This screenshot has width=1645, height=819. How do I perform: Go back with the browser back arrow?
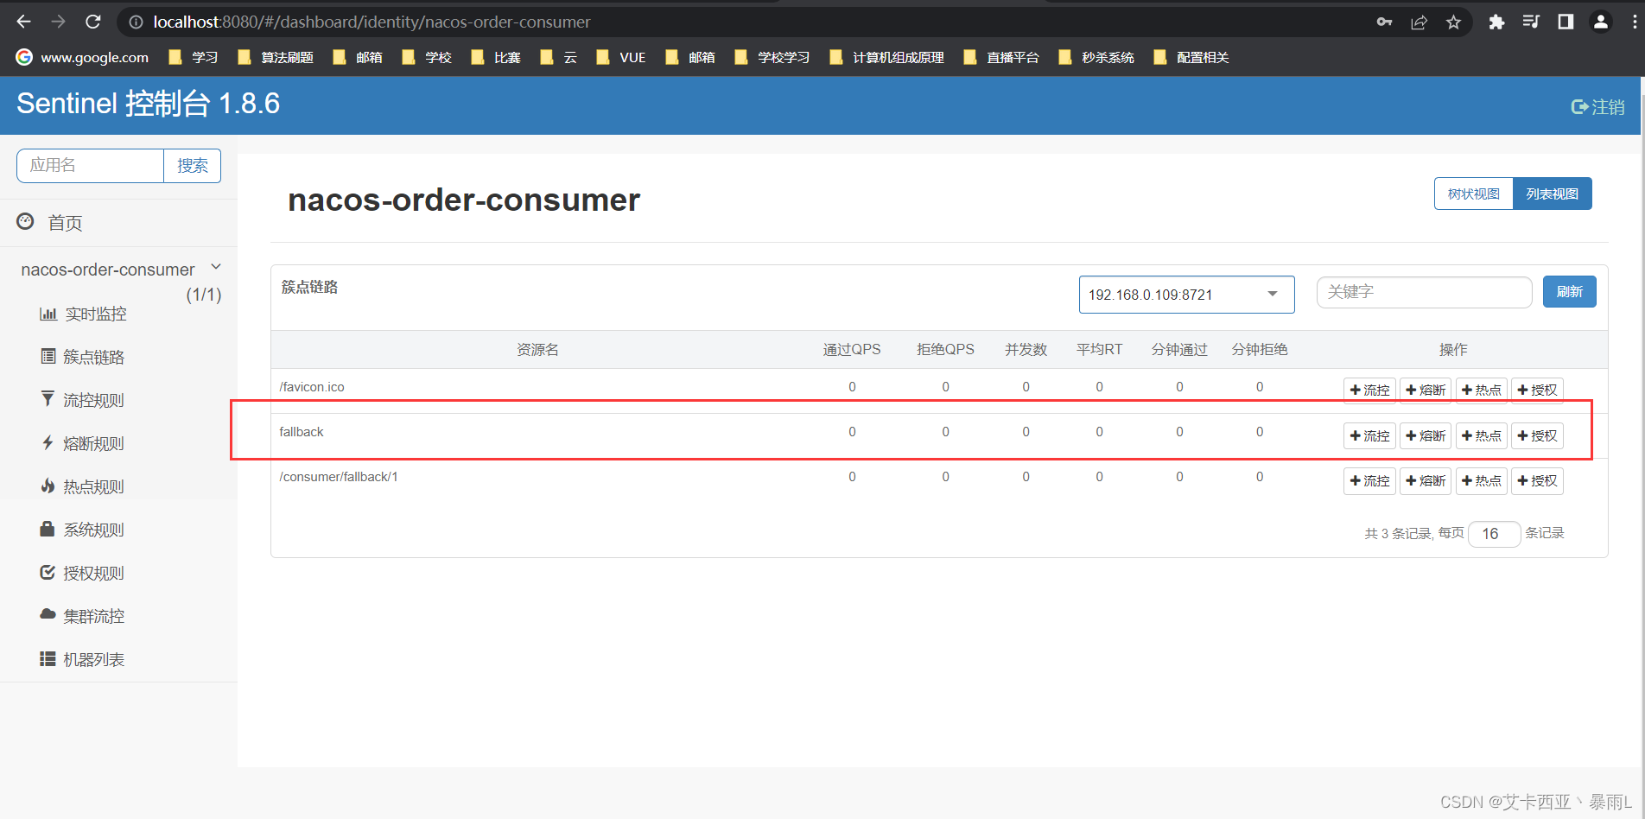(23, 22)
